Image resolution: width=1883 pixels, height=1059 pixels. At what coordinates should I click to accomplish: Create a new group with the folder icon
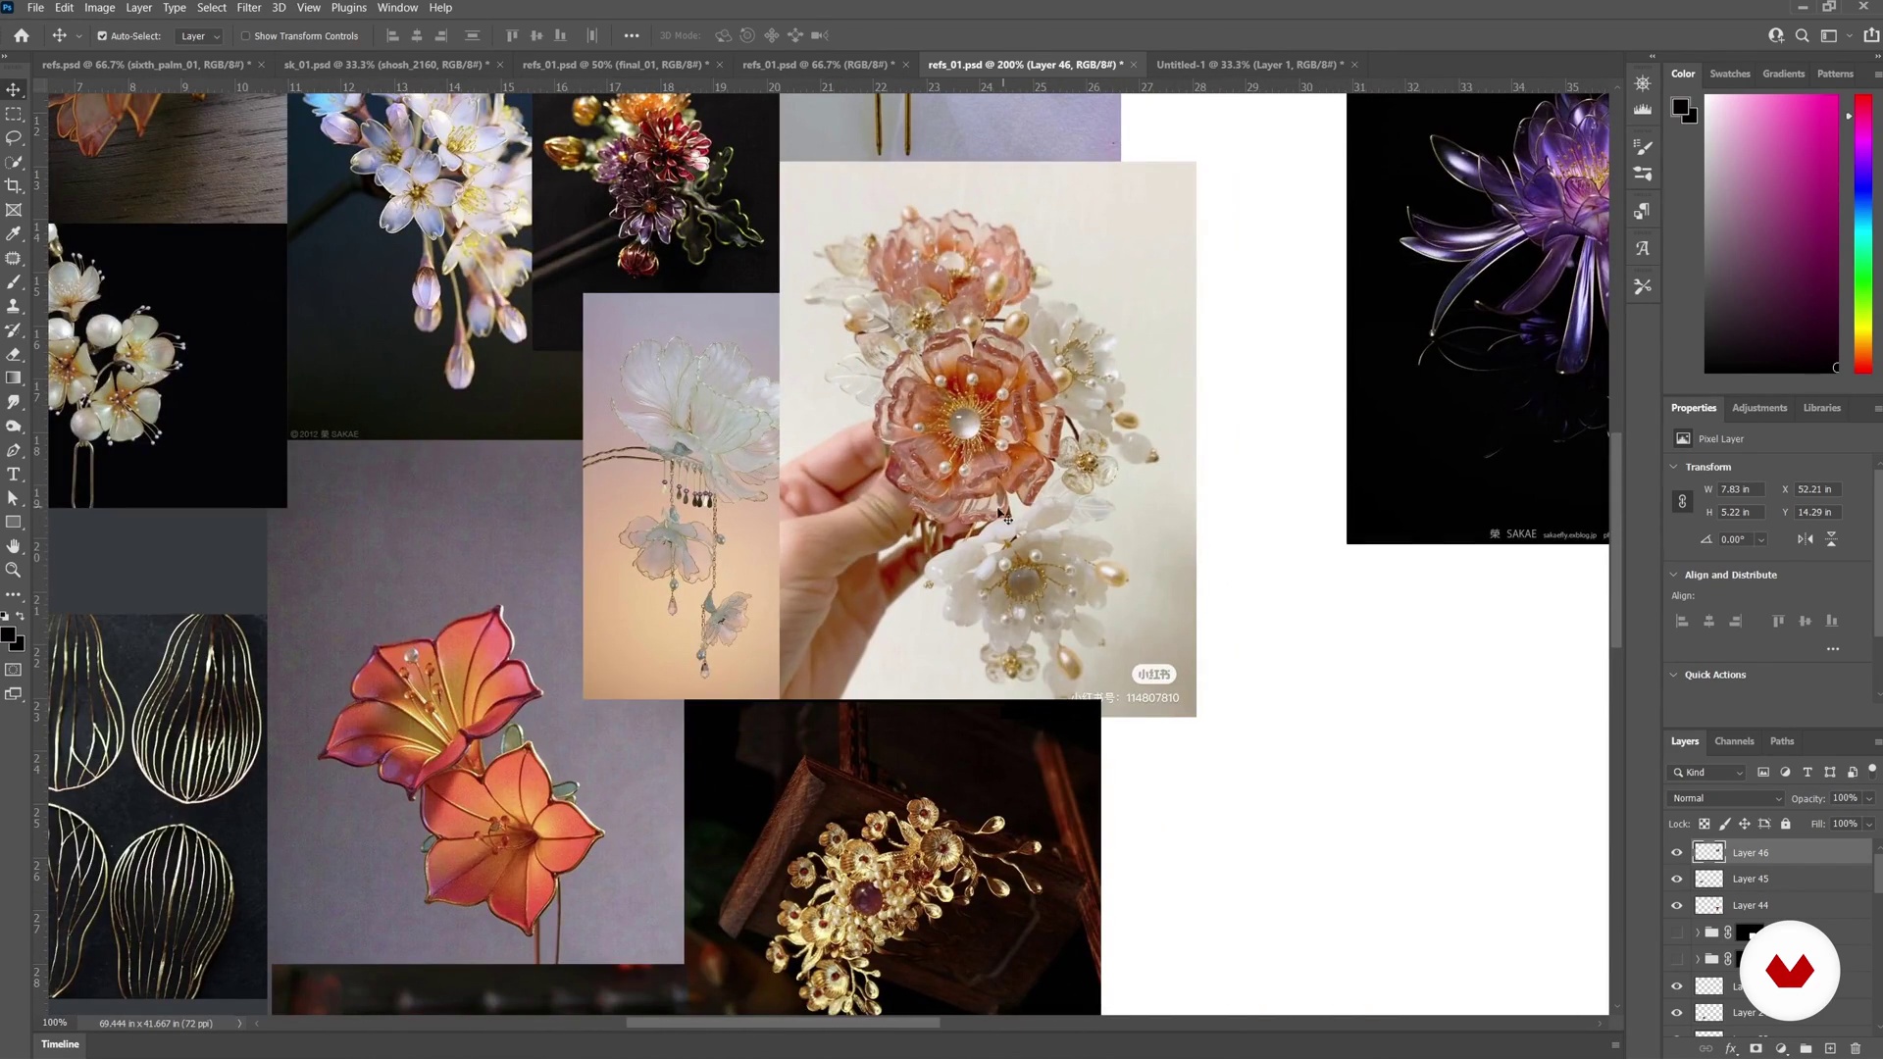(x=1806, y=1048)
